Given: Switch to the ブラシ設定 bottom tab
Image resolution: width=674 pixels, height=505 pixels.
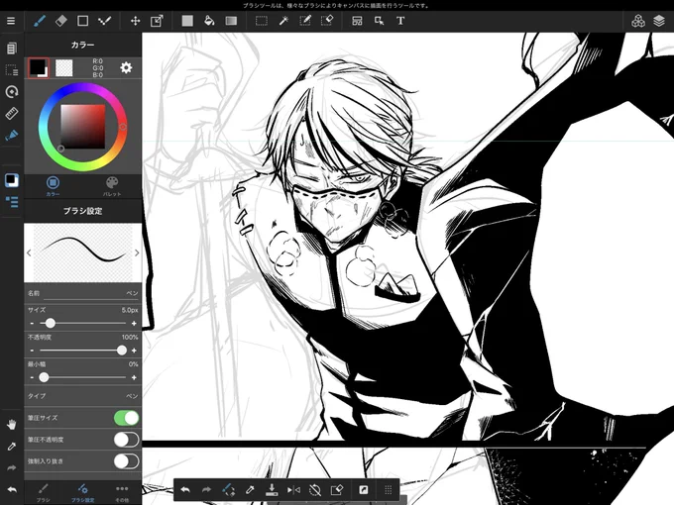Looking at the screenshot, I should (82, 492).
